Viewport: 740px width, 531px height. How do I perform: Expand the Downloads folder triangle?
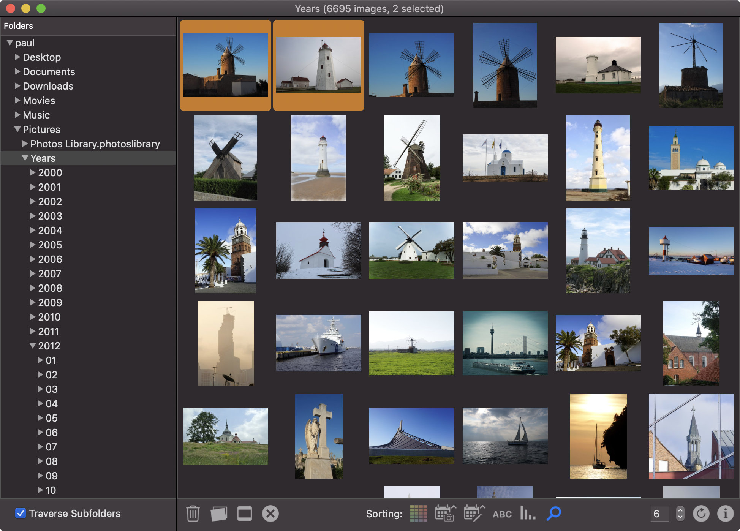point(17,86)
